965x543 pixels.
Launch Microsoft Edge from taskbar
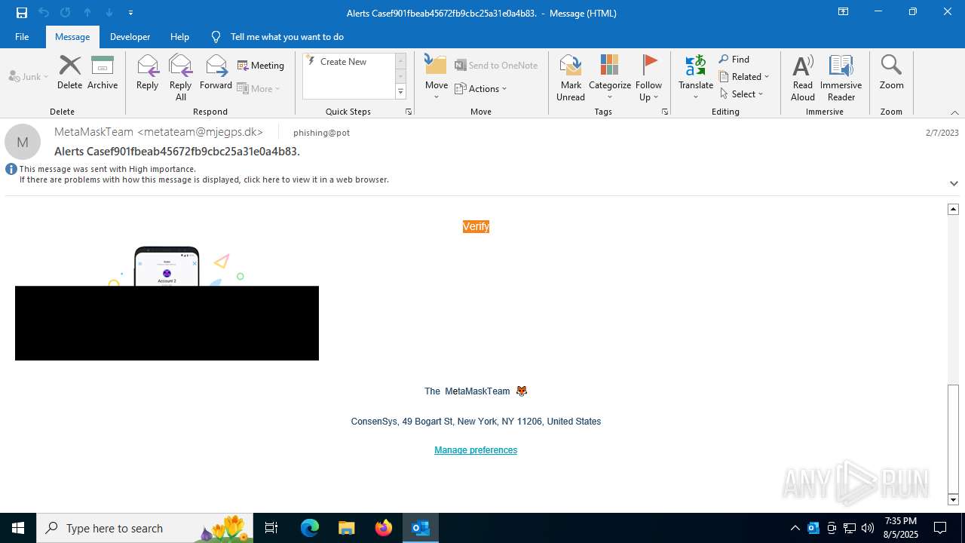coord(310,528)
